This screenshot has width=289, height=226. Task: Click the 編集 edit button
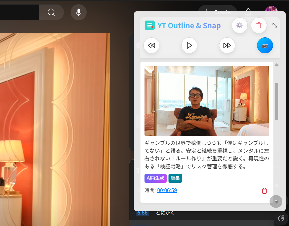click(x=175, y=178)
